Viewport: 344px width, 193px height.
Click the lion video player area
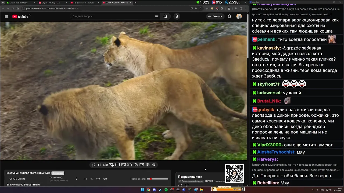(x=123, y=91)
